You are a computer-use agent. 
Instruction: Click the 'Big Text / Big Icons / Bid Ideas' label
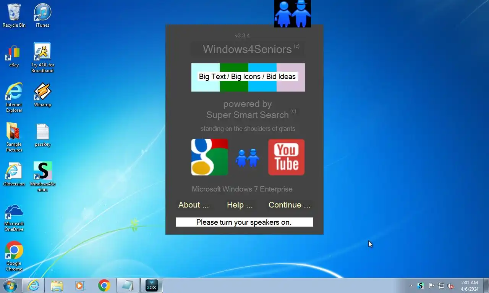[247, 76]
